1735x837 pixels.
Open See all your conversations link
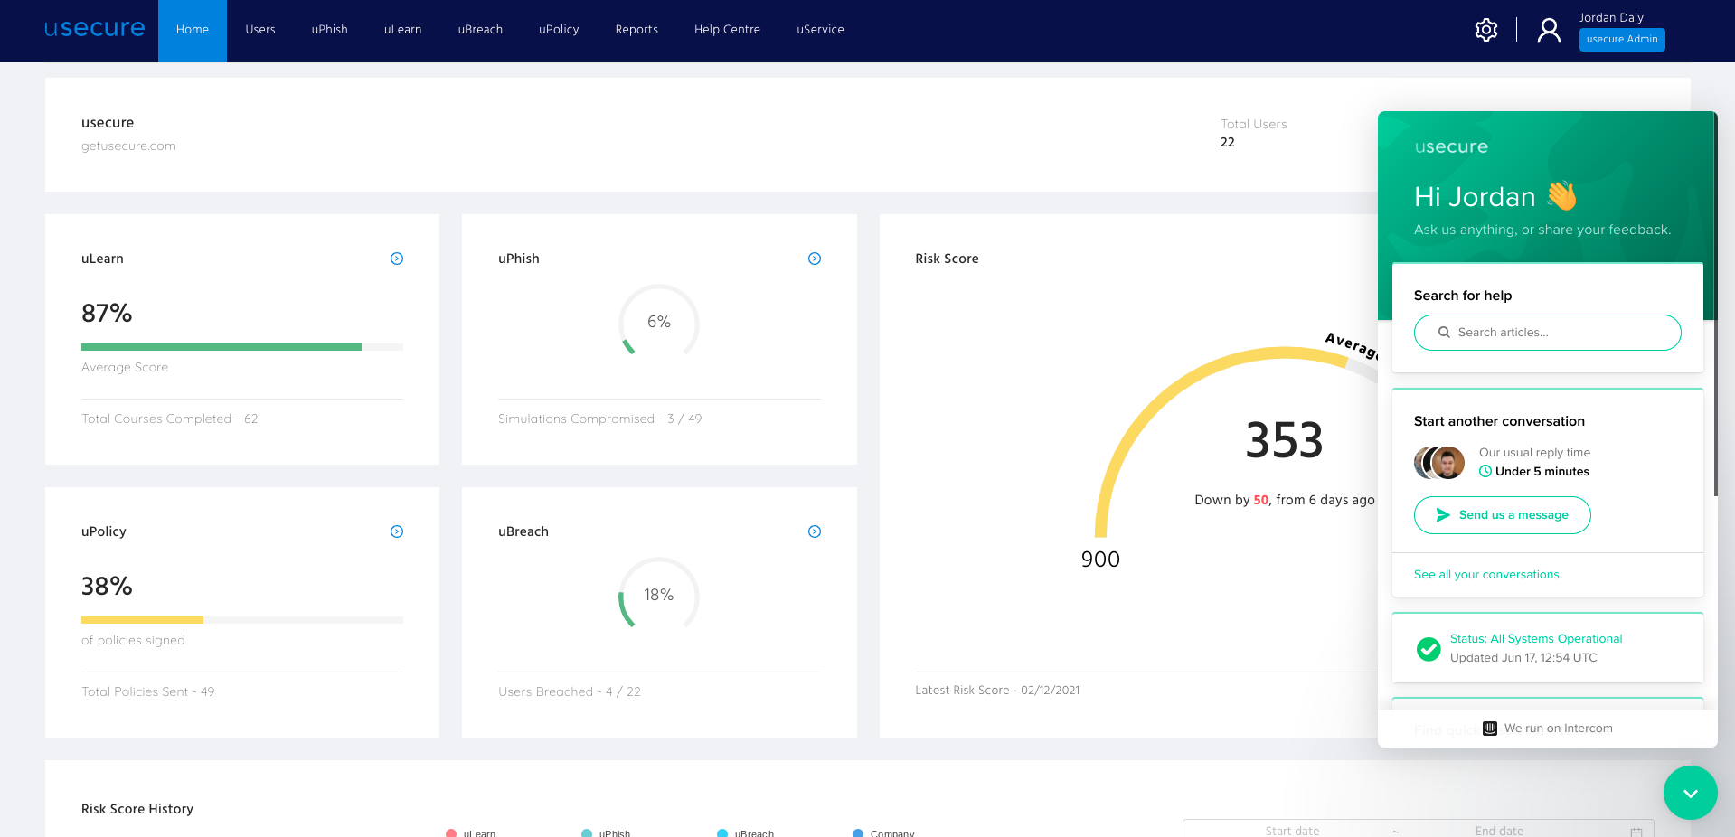(x=1486, y=575)
